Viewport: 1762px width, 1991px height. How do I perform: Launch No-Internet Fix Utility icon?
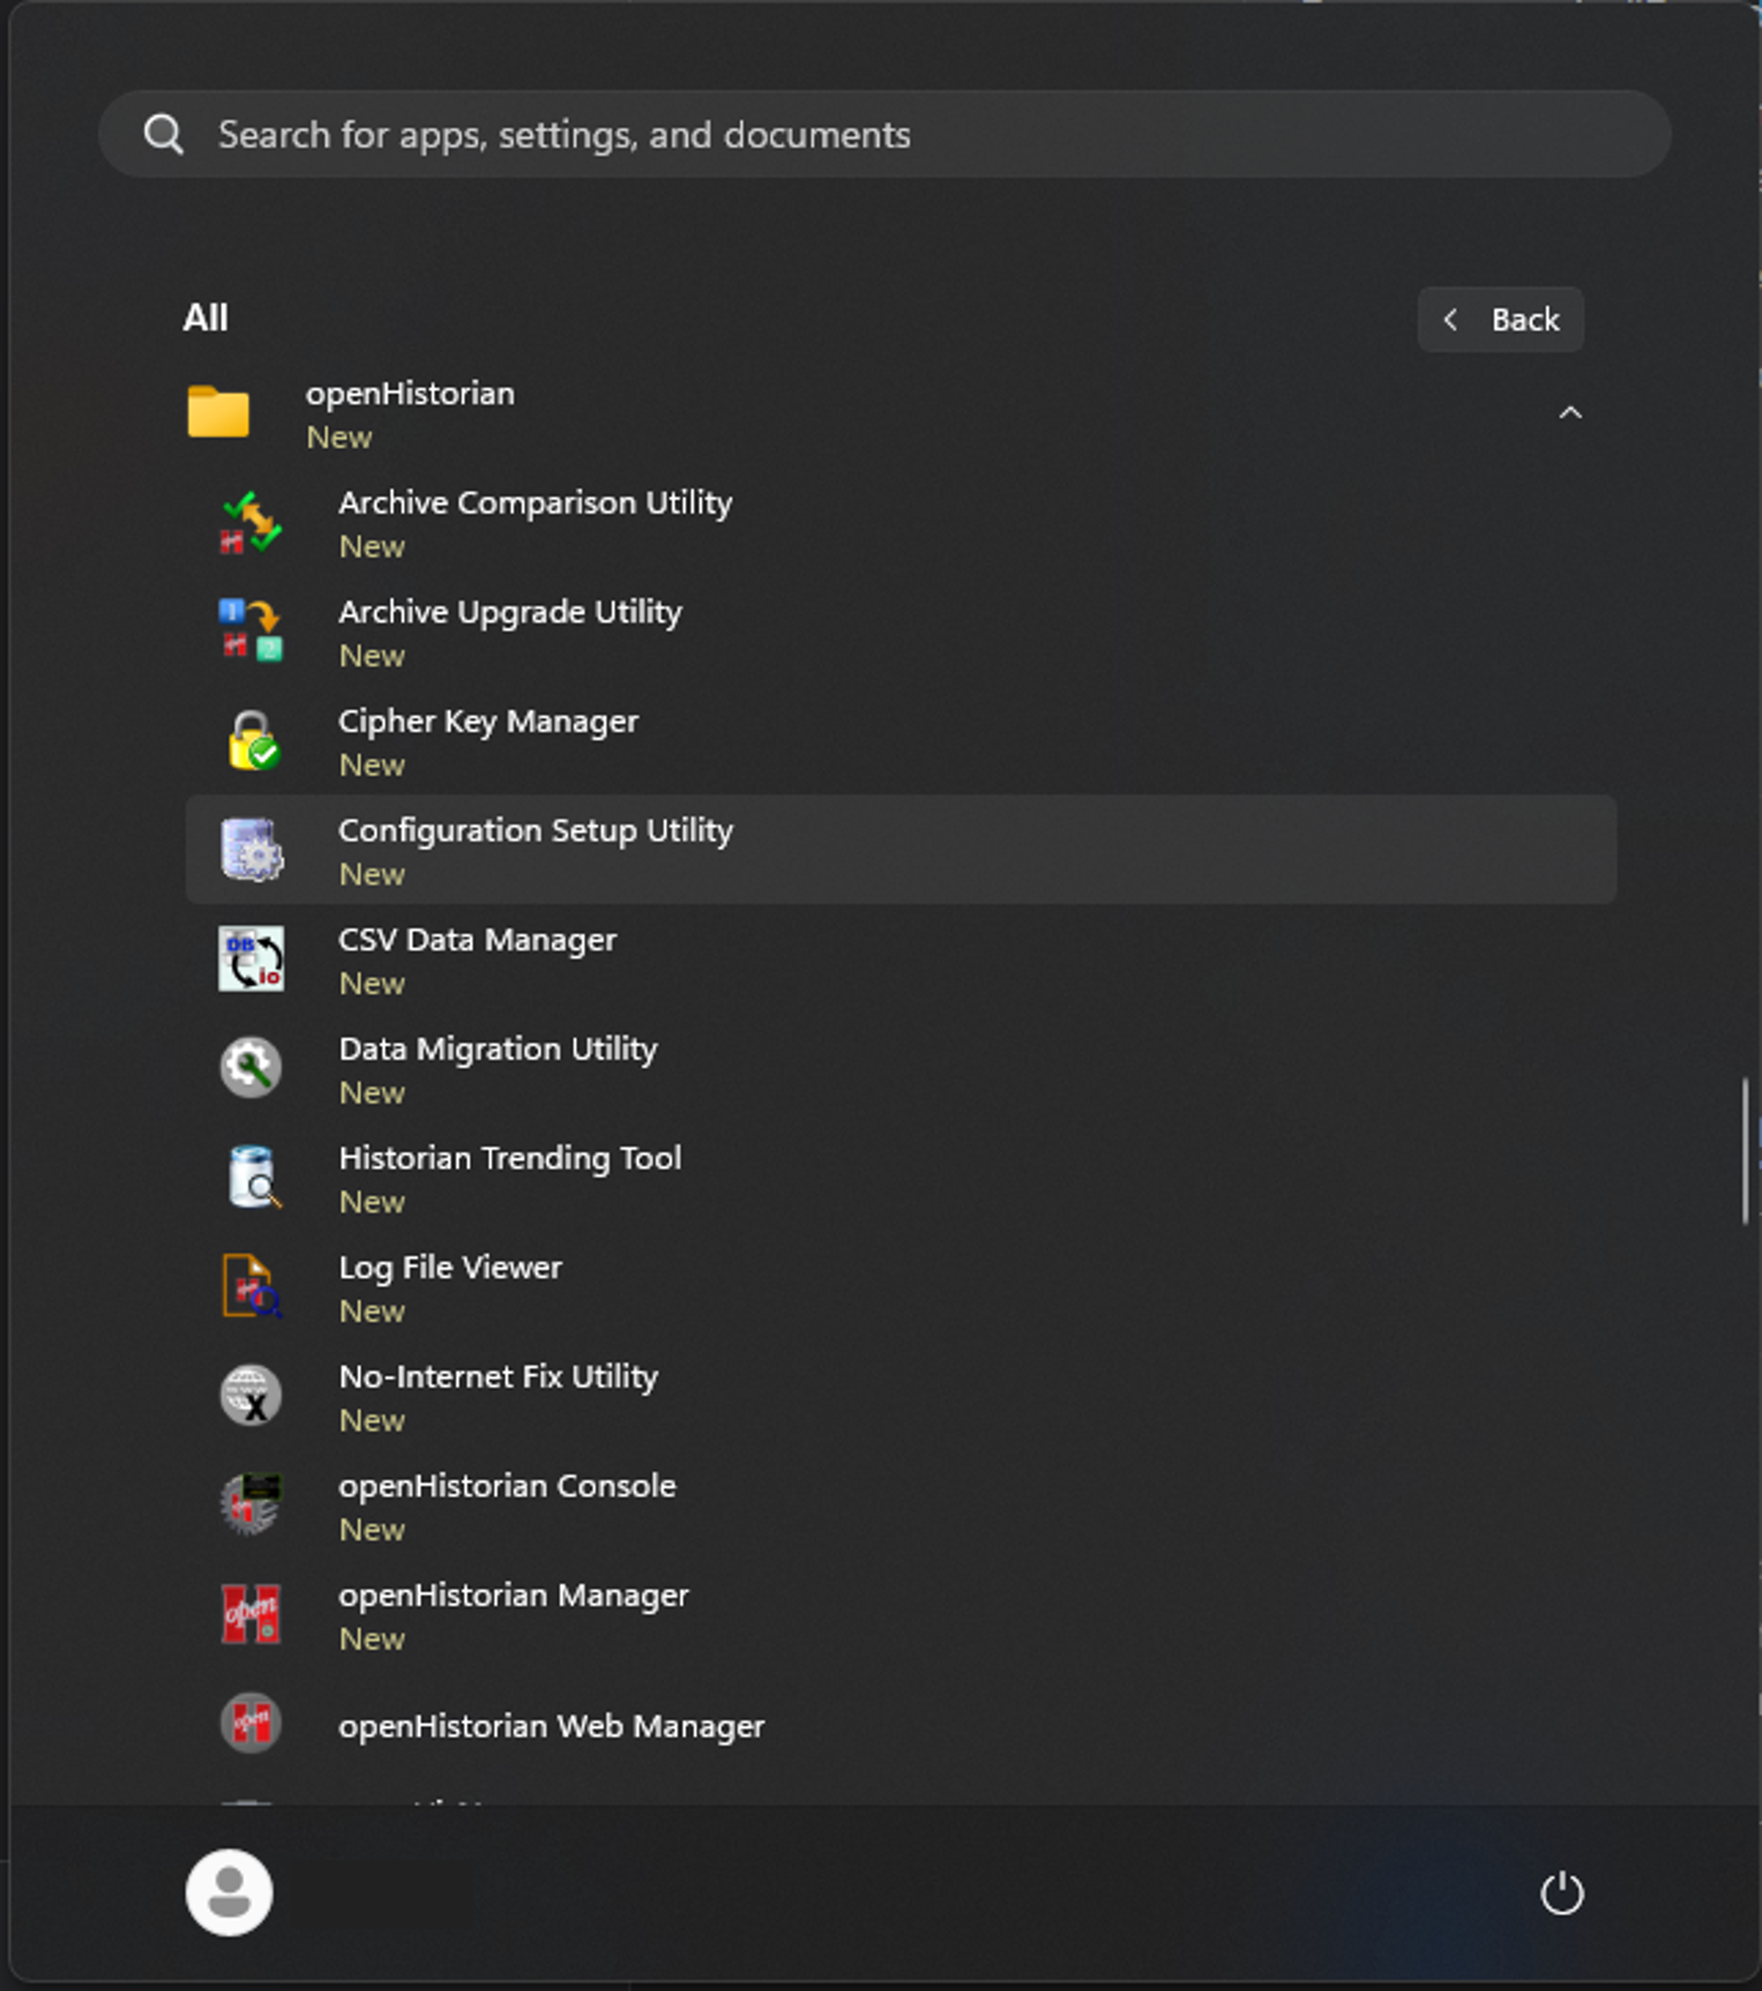point(251,1396)
